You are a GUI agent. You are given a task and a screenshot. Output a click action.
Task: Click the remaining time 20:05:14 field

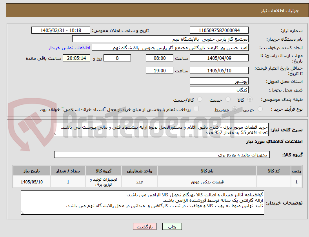coord(76,58)
